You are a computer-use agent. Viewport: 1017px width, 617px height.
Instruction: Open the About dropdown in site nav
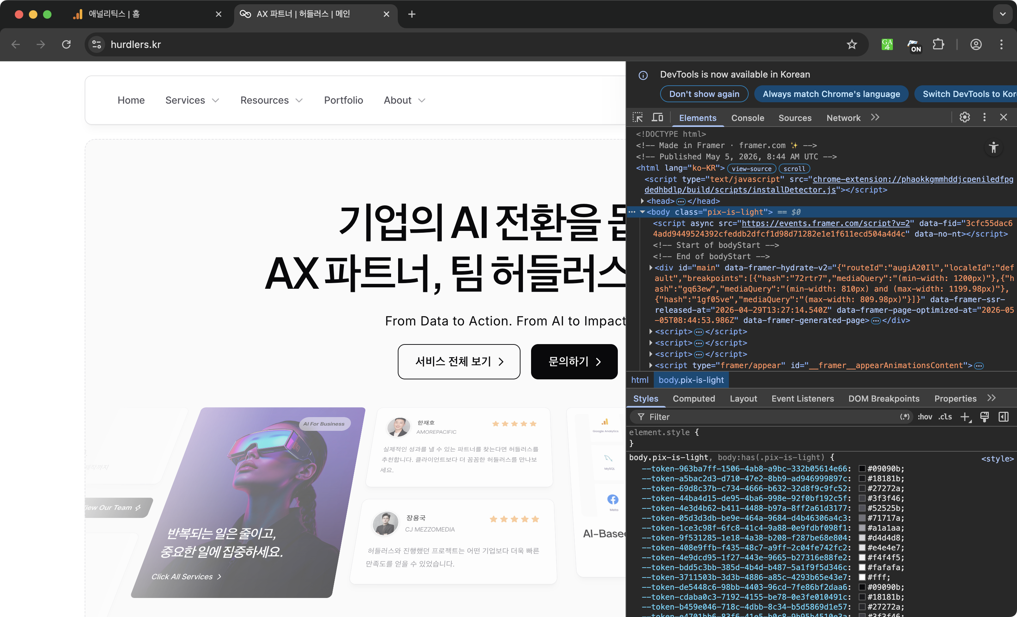click(404, 100)
